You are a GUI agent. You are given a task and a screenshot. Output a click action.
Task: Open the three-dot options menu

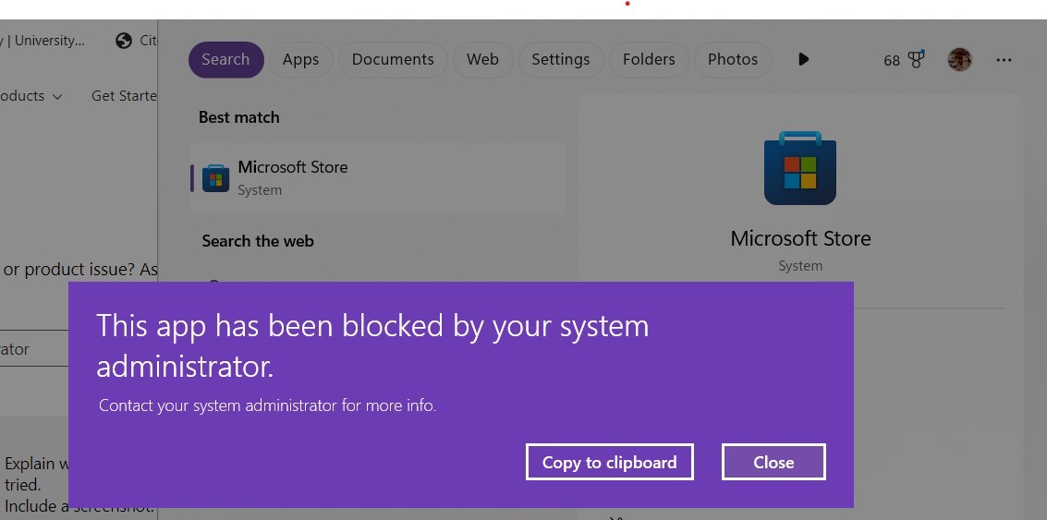[x=1004, y=60]
